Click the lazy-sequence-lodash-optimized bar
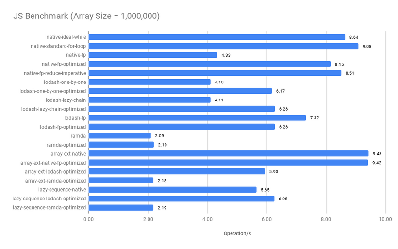This screenshot has height=249, width=398. tap(182, 199)
